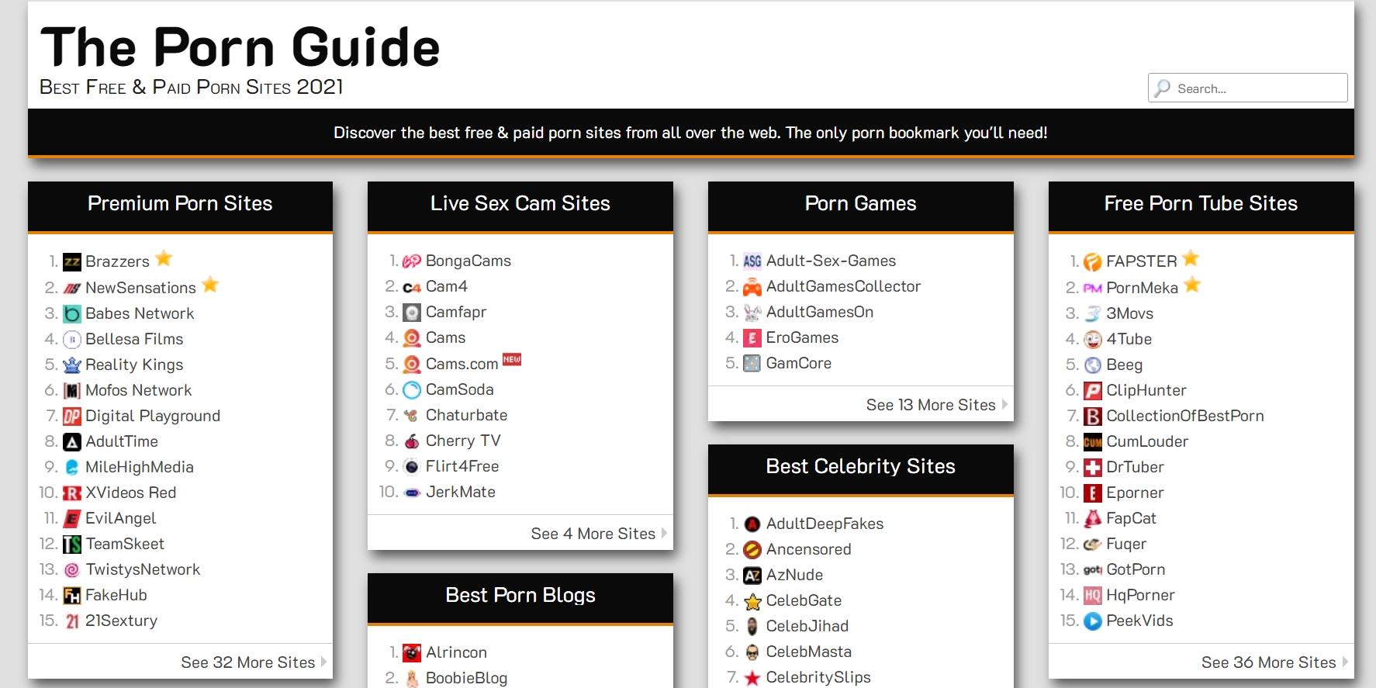Click the TeamSkeet favicon icon
This screenshot has height=688, width=1376.
[72, 545]
